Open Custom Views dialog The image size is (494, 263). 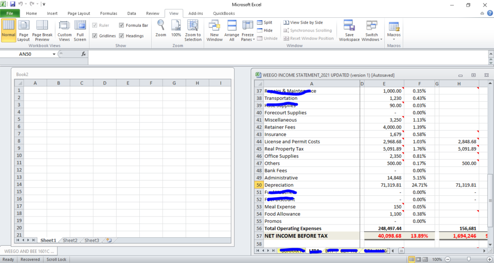(64, 30)
